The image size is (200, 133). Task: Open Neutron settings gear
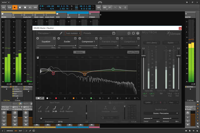(133, 33)
